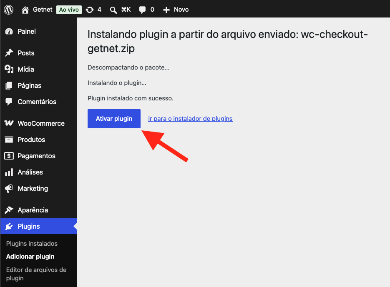Open Análises in the sidebar
Screen dimensions: 390x287
[39, 172]
